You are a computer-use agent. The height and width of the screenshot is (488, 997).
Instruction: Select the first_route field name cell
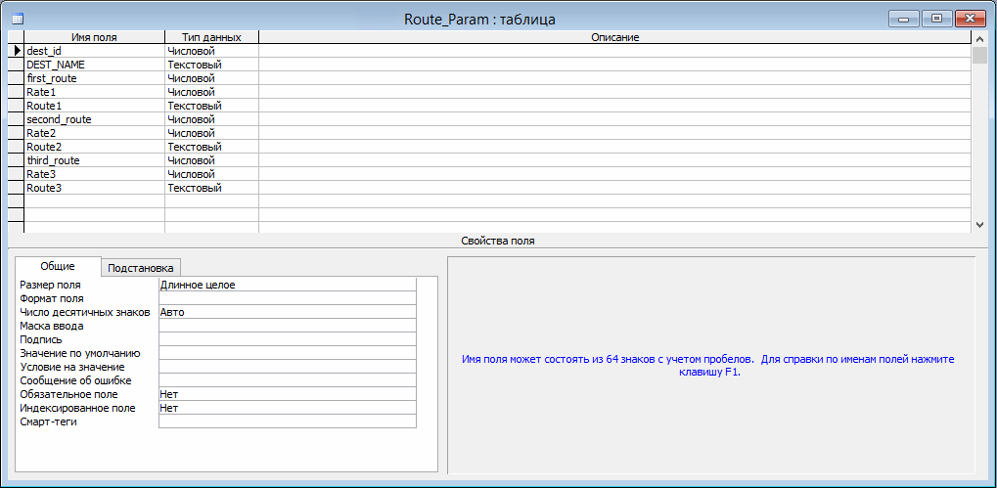click(94, 78)
